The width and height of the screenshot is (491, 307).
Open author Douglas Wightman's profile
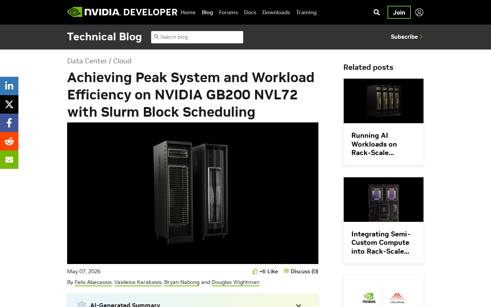[236, 282]
